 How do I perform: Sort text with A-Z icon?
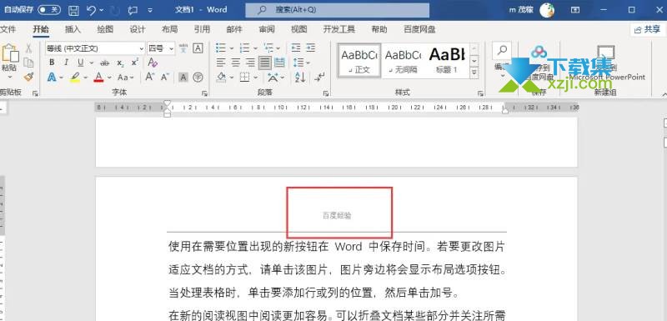coord(300,78)
